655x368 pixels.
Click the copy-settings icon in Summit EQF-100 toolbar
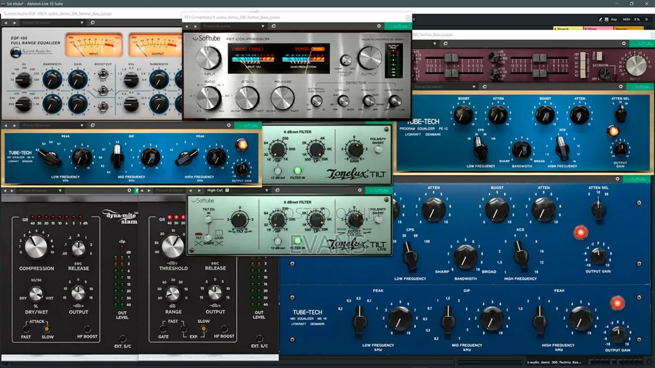[93, 23]
